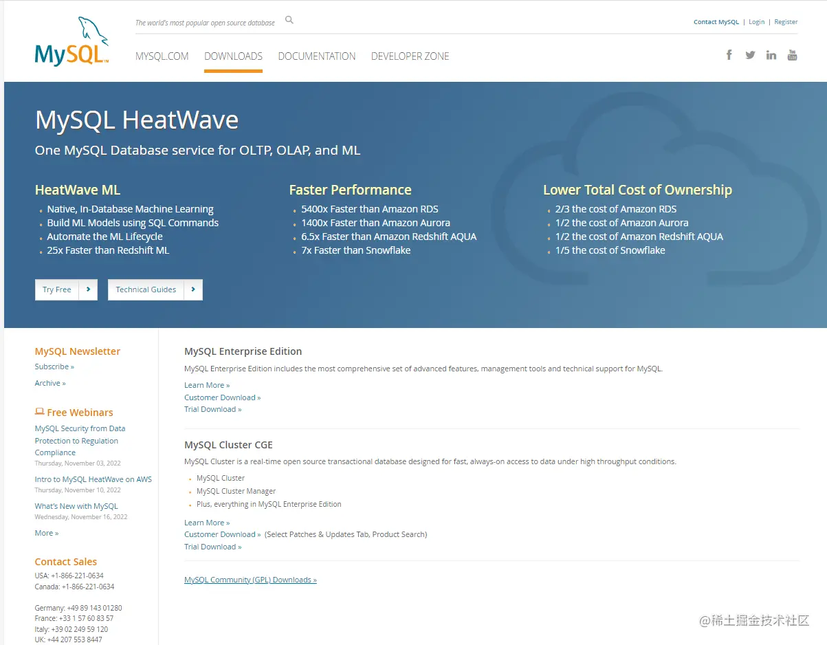Open MySQL Security from Data Protection webinar
This screenshot has width=827, height=645.
[80, 440]
